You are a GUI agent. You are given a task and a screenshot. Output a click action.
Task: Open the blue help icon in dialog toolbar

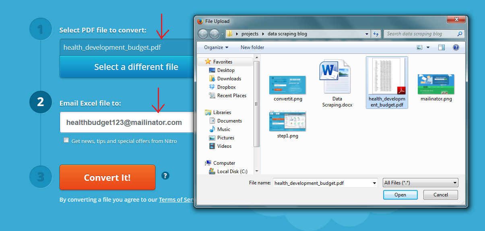pos(456,47)
